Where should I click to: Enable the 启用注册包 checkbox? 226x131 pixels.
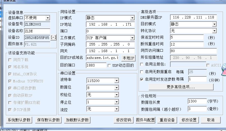[142, 64]
